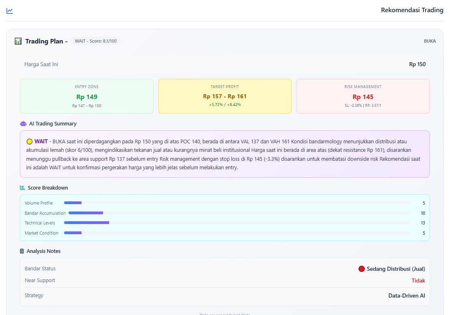Click the clipboard icon beside Analysis Notes
The image size is (451, 315).
[22, 251]
